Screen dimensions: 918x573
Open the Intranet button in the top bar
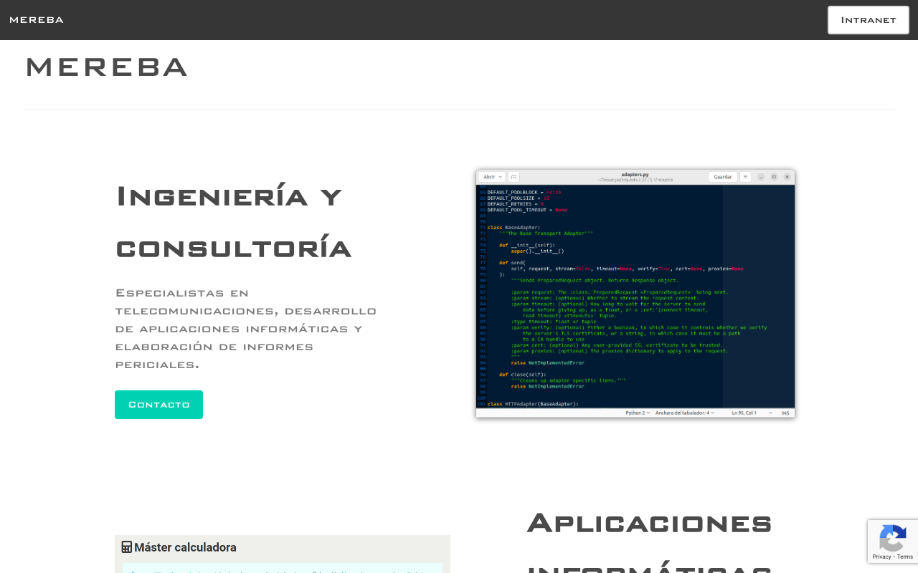pyautogui.click(x=869, y=20)
